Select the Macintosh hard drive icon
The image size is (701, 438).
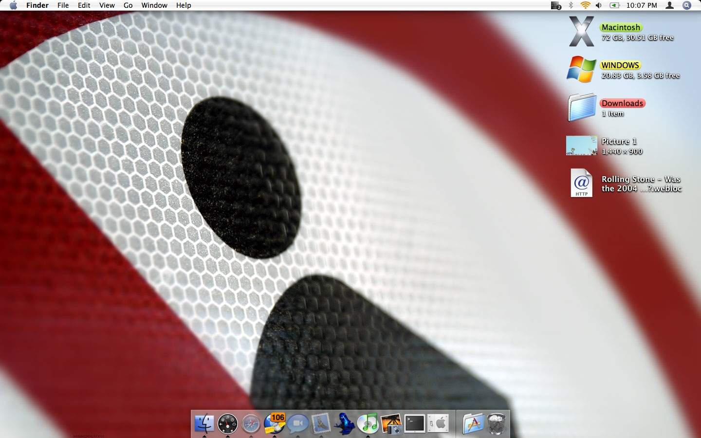tap(582, 32)
